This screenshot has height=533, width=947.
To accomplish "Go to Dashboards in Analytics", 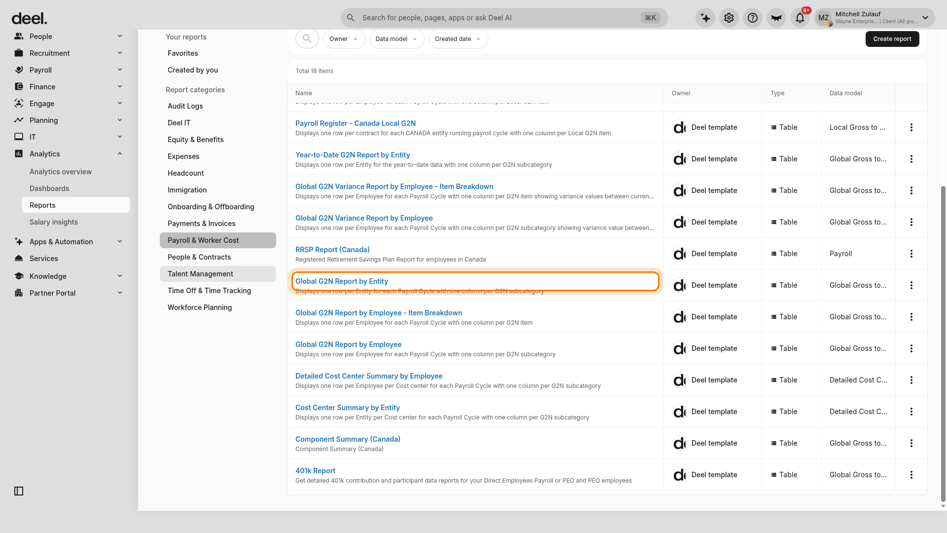I will [49, 189].
